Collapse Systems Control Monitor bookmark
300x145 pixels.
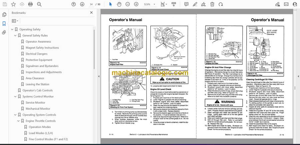click(15, 97)
